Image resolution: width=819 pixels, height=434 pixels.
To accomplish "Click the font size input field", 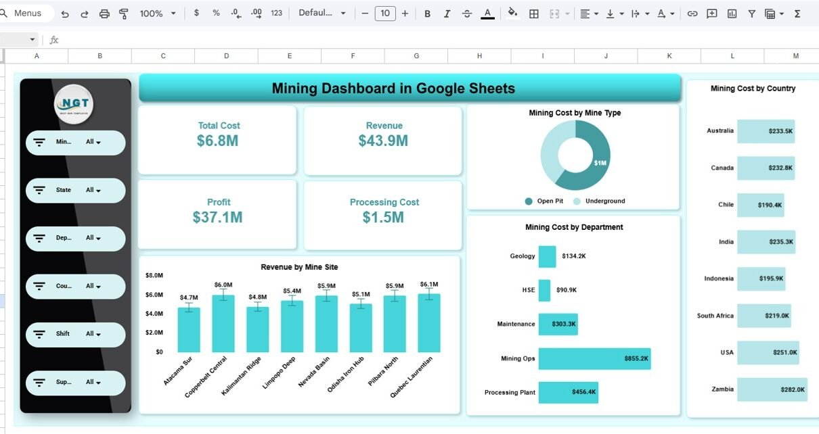I will [x=384, y=14].
